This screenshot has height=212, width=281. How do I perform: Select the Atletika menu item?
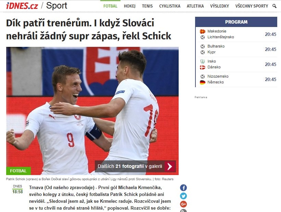point(195,6)
